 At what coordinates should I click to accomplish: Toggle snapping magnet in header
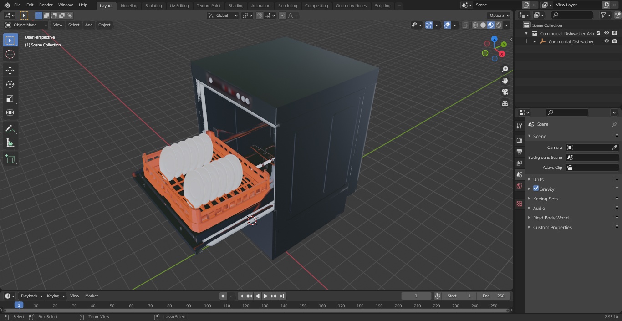tap(259, 15)
